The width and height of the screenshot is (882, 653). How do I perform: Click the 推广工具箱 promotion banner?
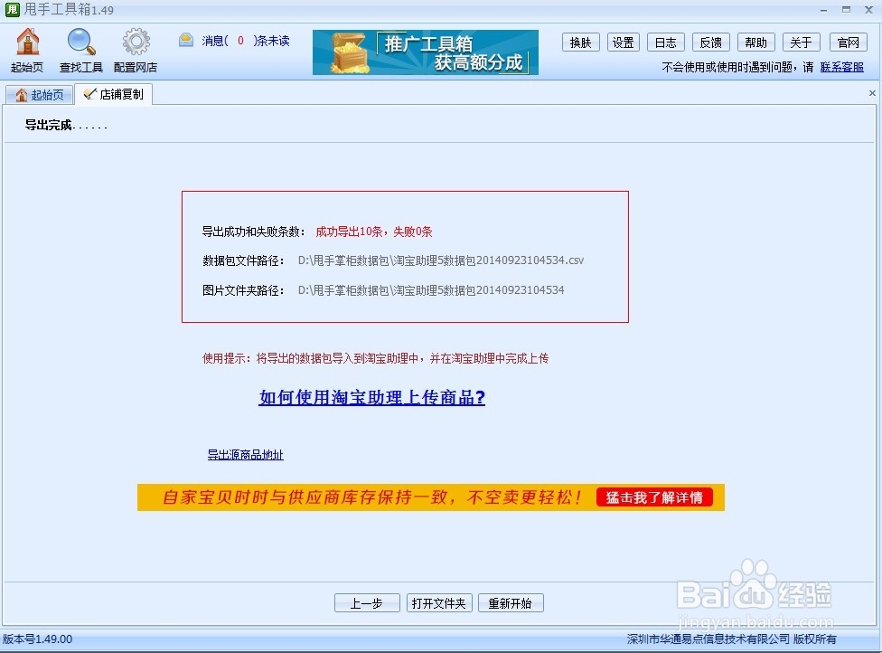pos(426,52)
